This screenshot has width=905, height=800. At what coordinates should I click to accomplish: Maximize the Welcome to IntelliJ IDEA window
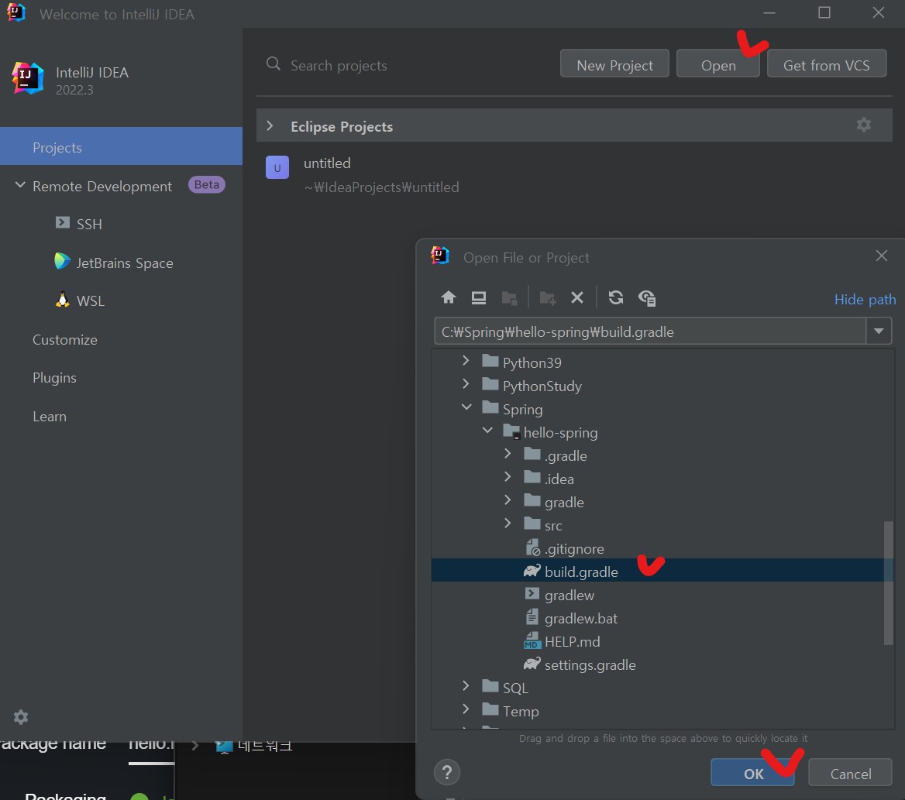click(x=824, y=12)
